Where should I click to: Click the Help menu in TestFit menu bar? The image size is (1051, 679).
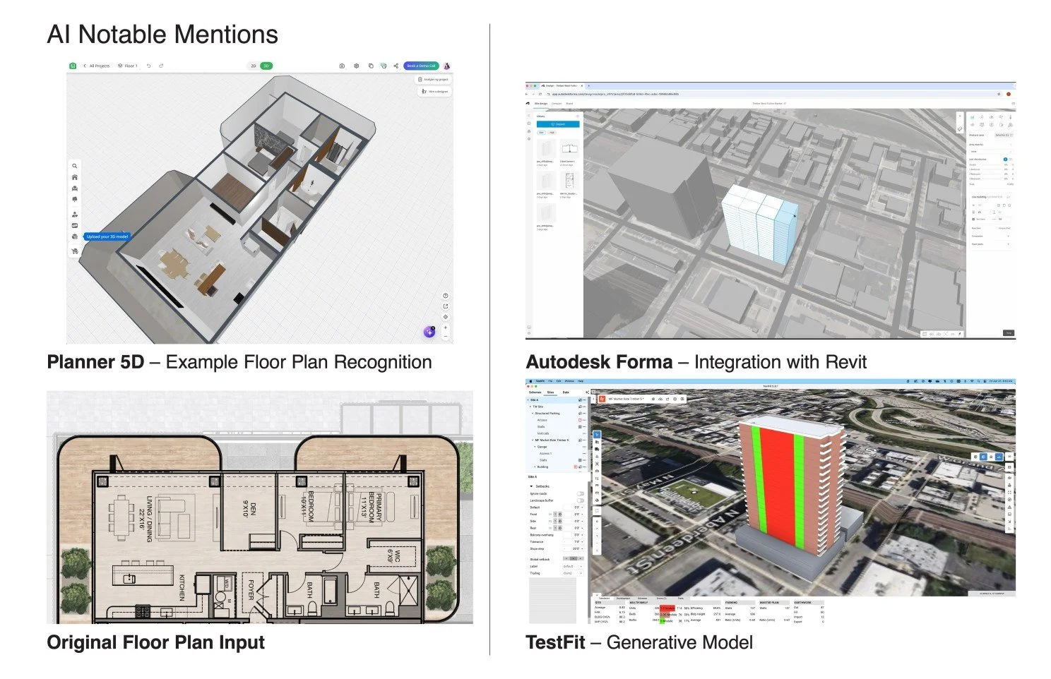(x=580, y=381)
